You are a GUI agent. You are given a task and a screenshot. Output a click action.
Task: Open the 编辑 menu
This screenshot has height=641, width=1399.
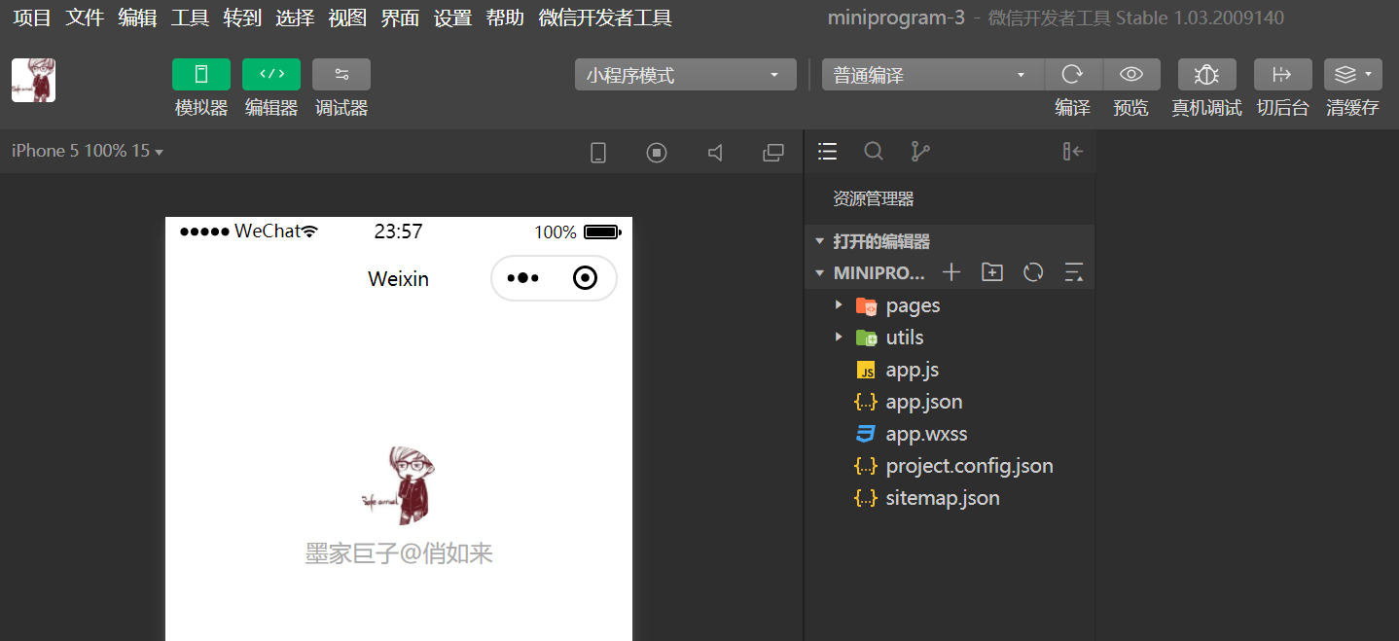[137, 18]
